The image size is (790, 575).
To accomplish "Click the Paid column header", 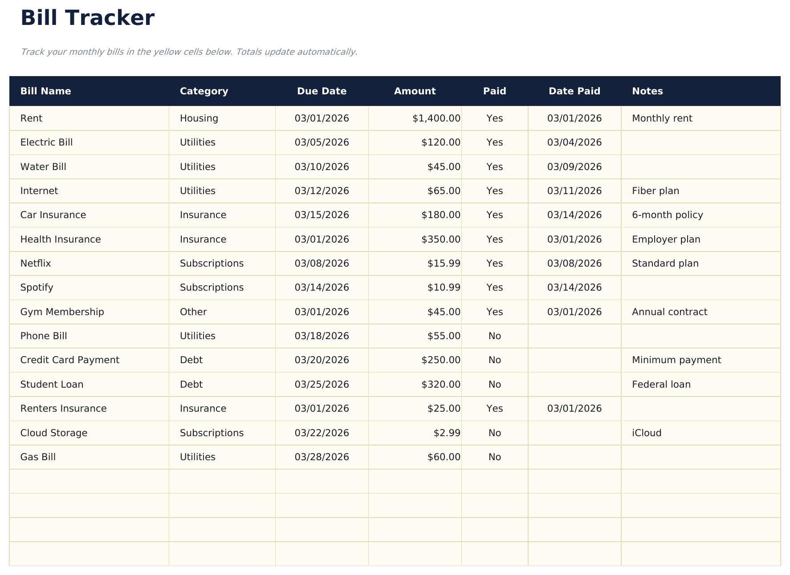I will [494, 91].
